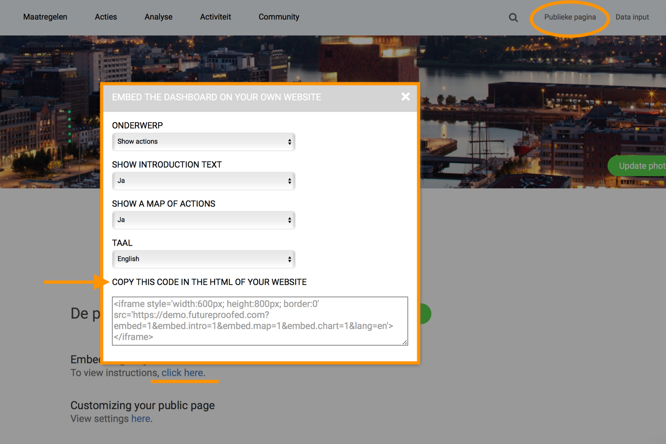Open the Taal dropdown set to English

click(x=203, y=259)
